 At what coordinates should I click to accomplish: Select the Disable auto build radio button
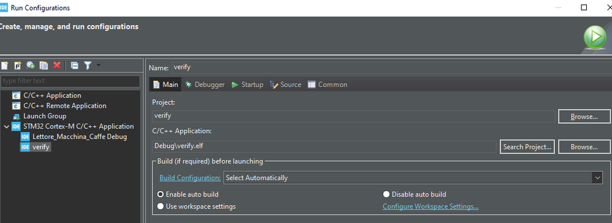tap(387, 194)
